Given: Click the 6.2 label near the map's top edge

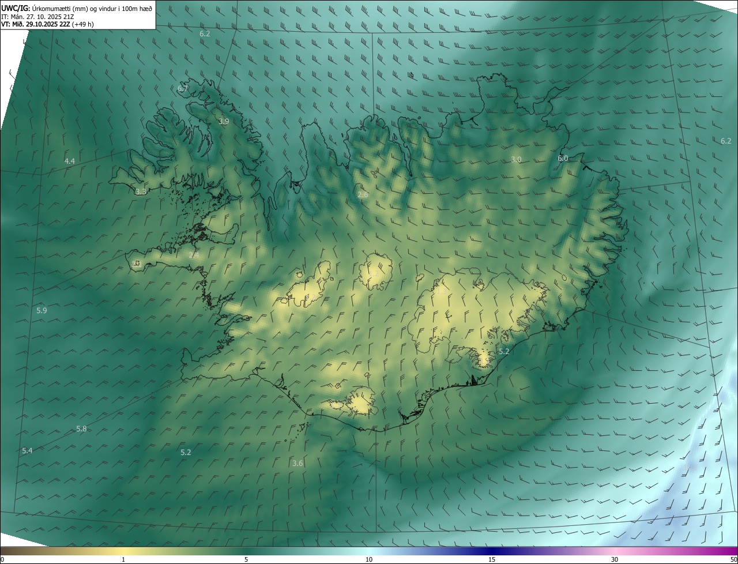Looking at the screenshot, I should tap(205, 33).
